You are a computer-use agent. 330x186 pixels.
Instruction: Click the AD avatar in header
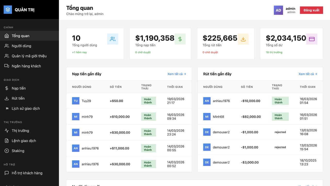click(x=278, y=10)
